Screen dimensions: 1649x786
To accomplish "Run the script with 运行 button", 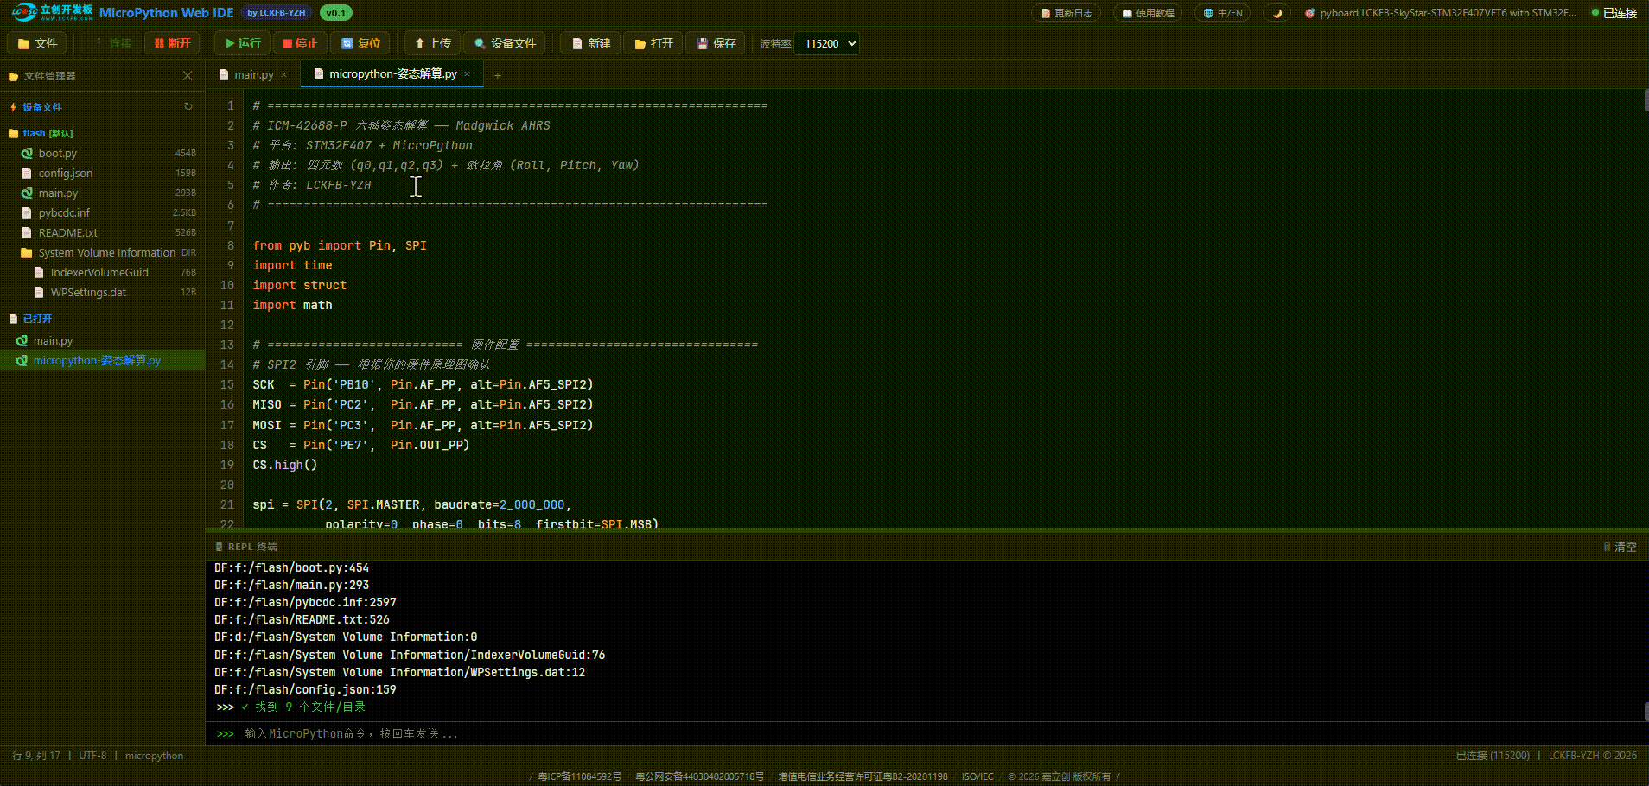I will (x=242, y=43).
